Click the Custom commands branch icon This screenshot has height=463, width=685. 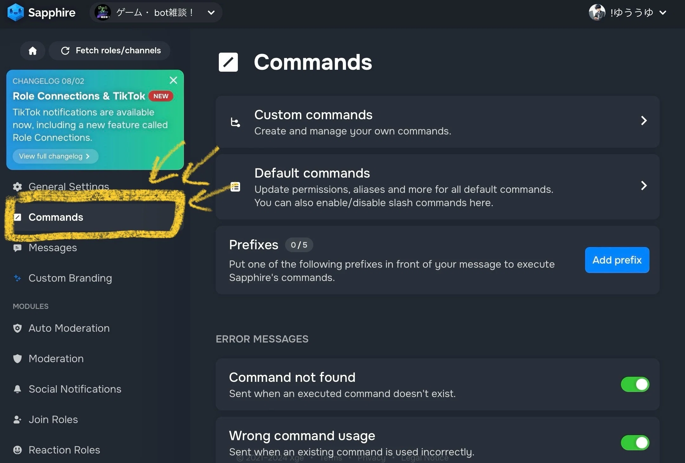235,122
